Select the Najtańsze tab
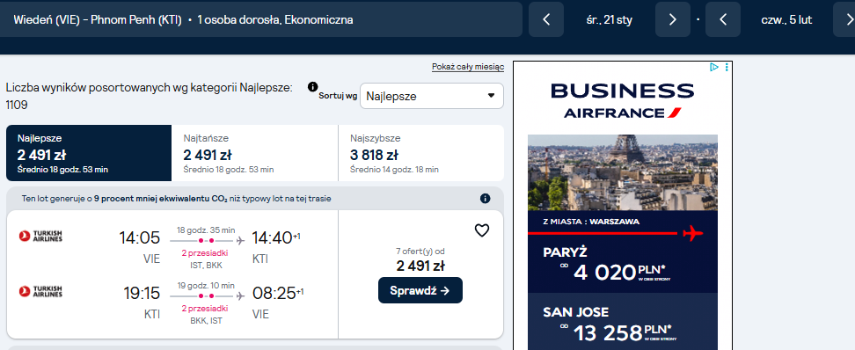The image size is (855, 350). (x=254, y=153)
